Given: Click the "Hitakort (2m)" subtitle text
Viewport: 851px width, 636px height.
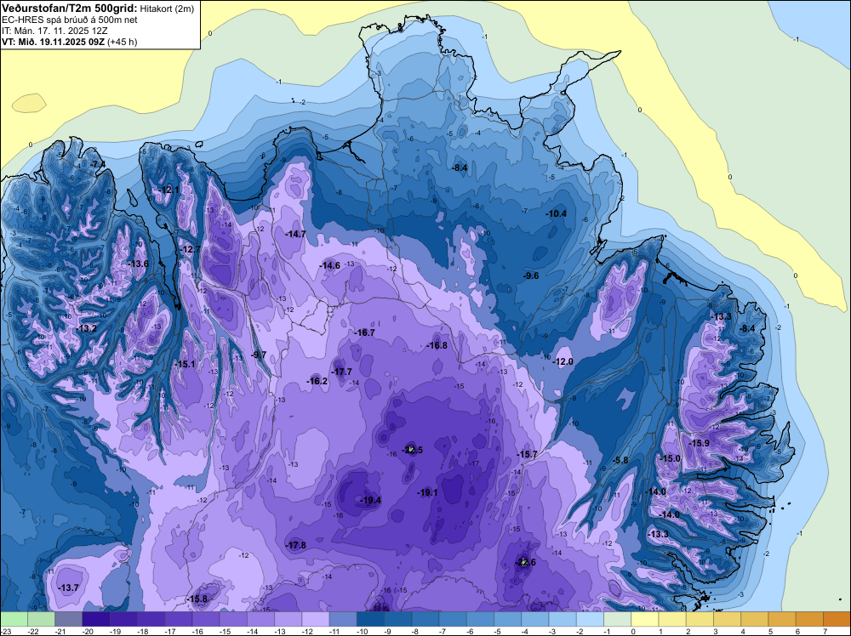Looking at the screenshot, I should 167,9.
